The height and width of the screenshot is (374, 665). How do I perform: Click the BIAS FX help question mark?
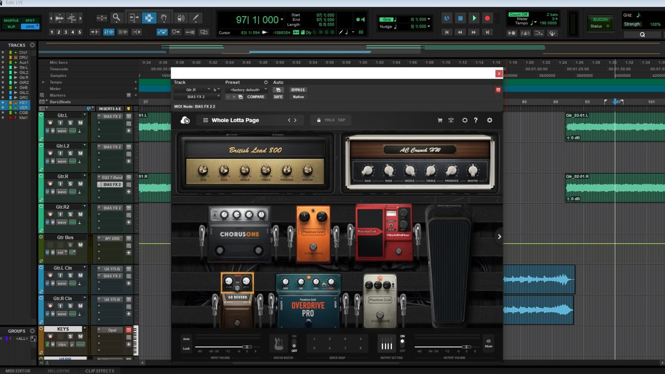point(475,120)
